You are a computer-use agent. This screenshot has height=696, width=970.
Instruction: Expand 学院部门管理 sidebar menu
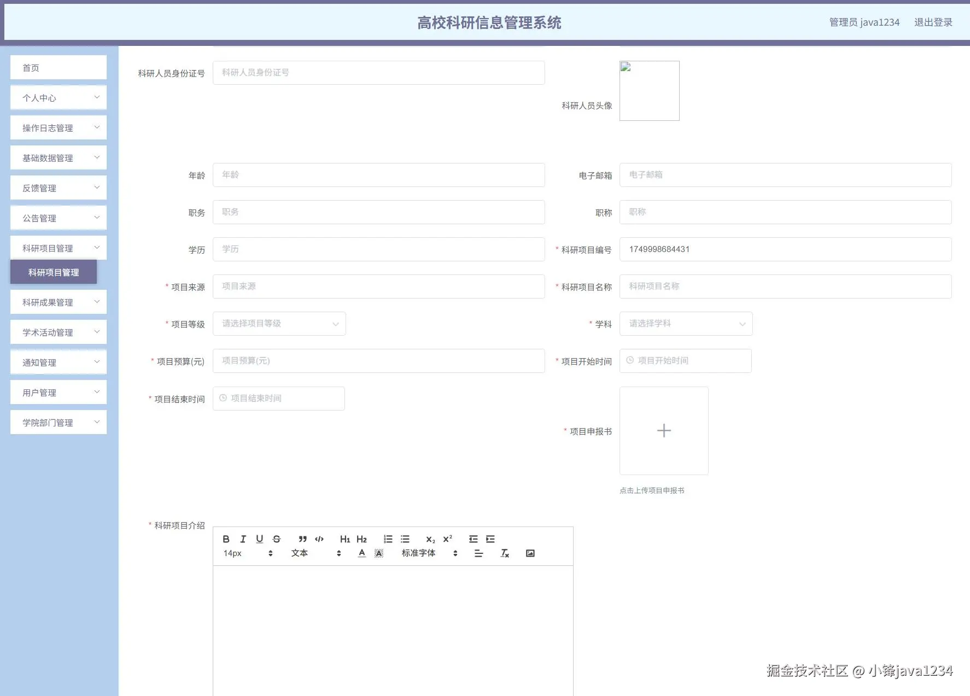coord(59,423)
